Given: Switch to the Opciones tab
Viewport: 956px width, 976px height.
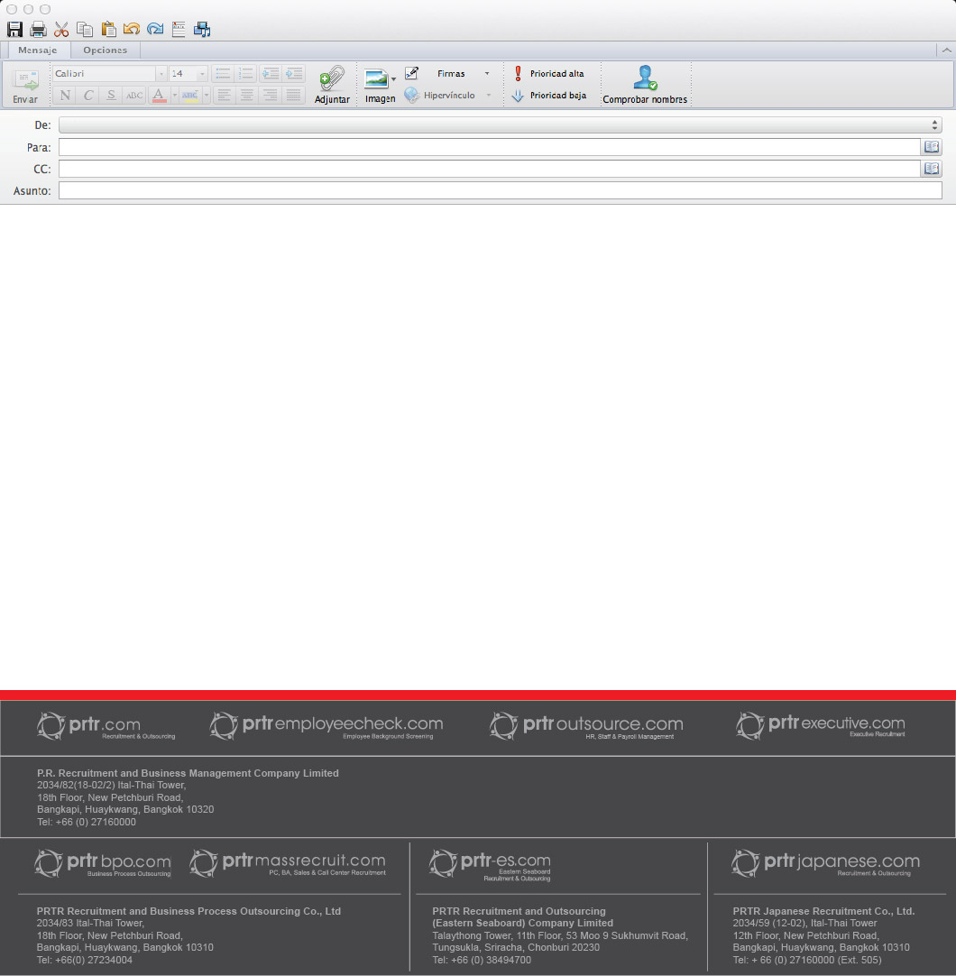Looking at the screenshot, I should 106,51.
